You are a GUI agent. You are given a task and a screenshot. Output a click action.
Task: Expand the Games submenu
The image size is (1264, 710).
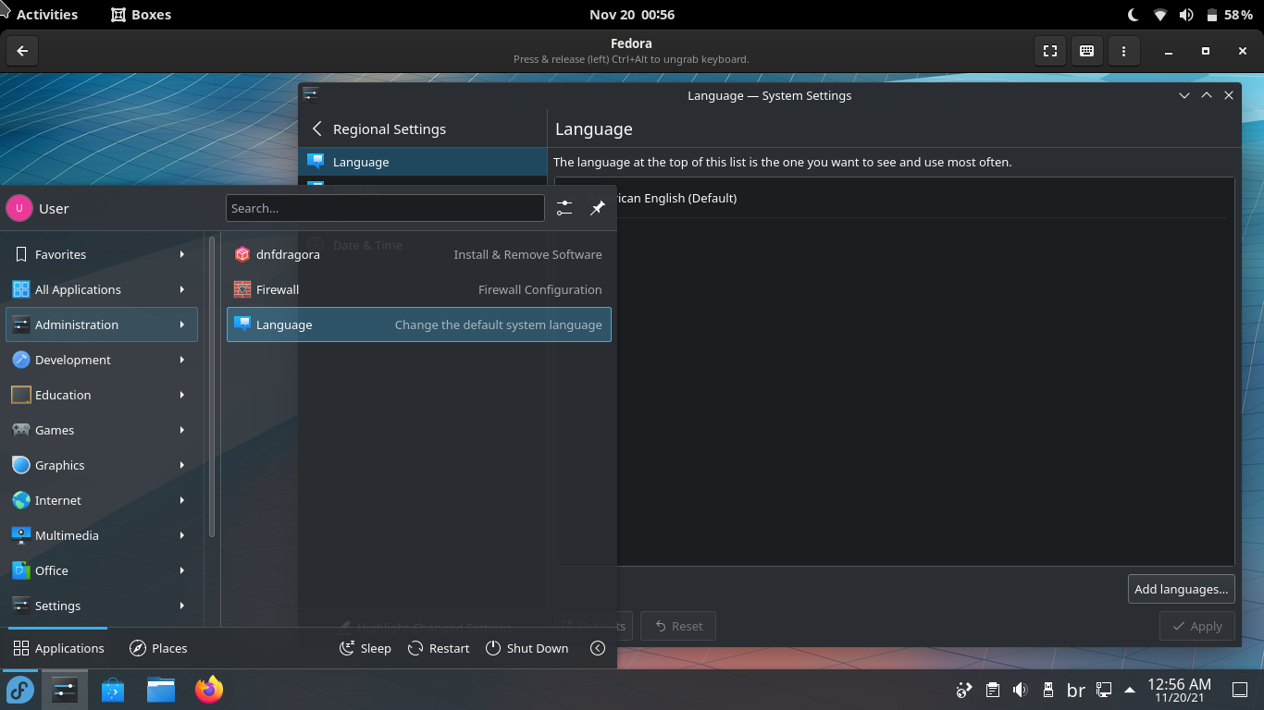tap(102, 430)
